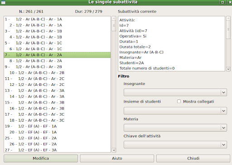Select row 4 - 1/2 - Ar - 1B
The width and height of the screenshot is (232, 165).
pos(57,37)
